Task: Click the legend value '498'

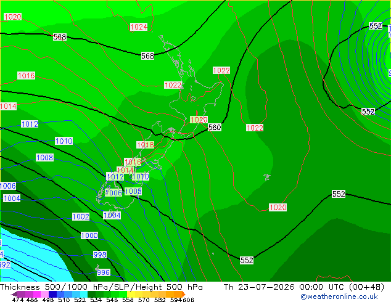Action: click(48, 300)
